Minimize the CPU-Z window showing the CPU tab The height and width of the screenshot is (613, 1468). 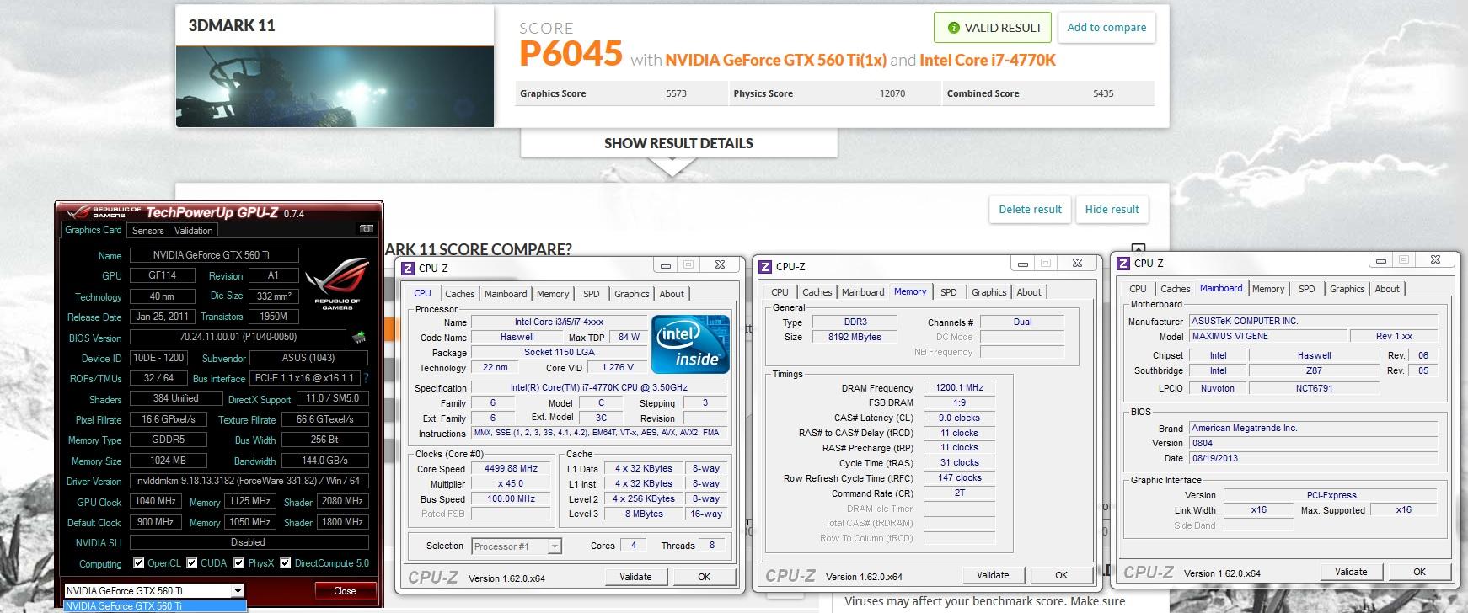666,264
